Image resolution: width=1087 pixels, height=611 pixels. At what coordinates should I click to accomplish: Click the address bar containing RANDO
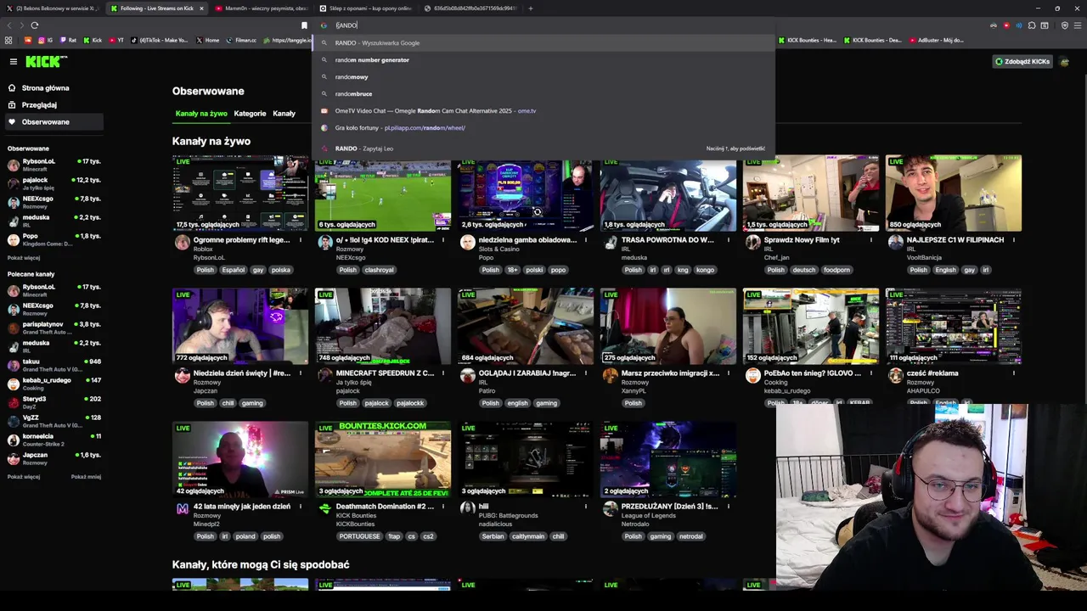click(543, 25)
